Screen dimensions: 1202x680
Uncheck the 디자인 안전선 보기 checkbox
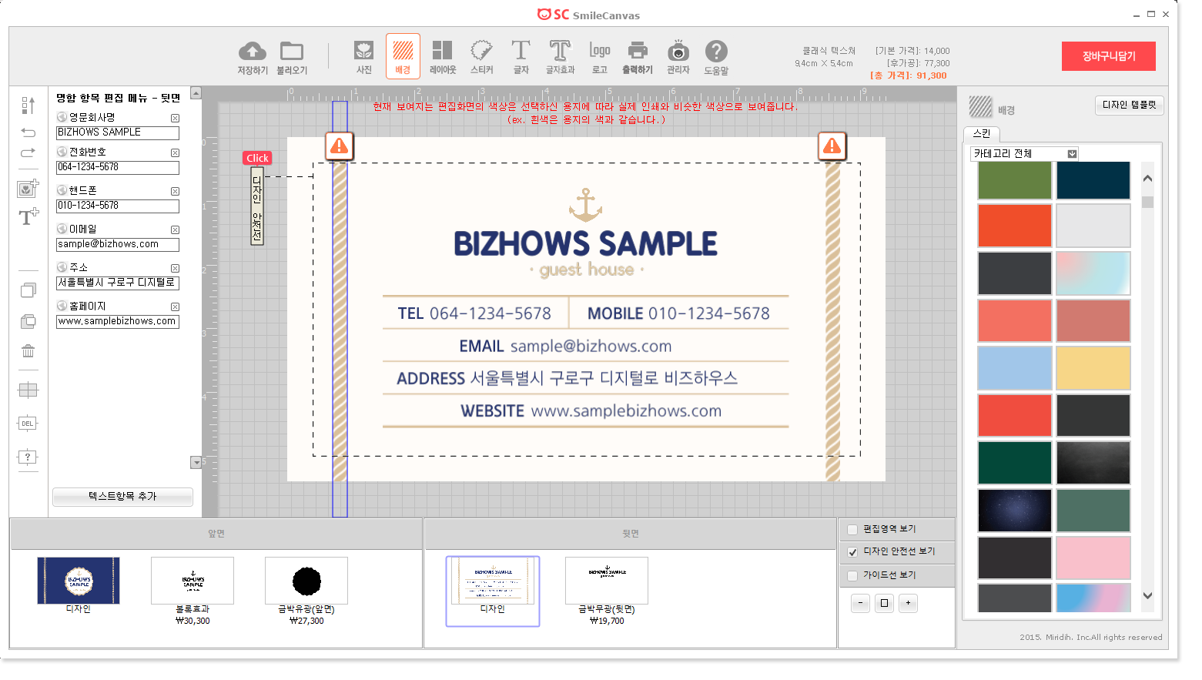click(852, 551)
